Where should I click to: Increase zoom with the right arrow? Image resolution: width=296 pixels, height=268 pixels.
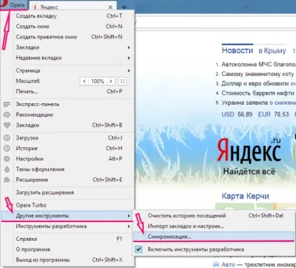(x=111, y=81)
